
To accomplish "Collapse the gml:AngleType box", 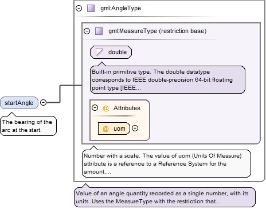I will (x=79, y=9).
